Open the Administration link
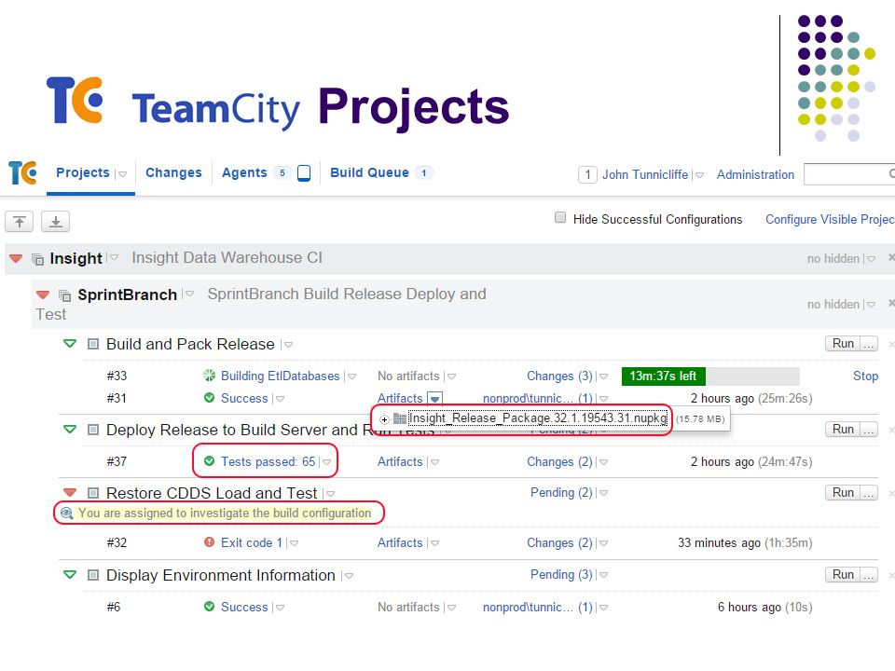 [755, 174]
